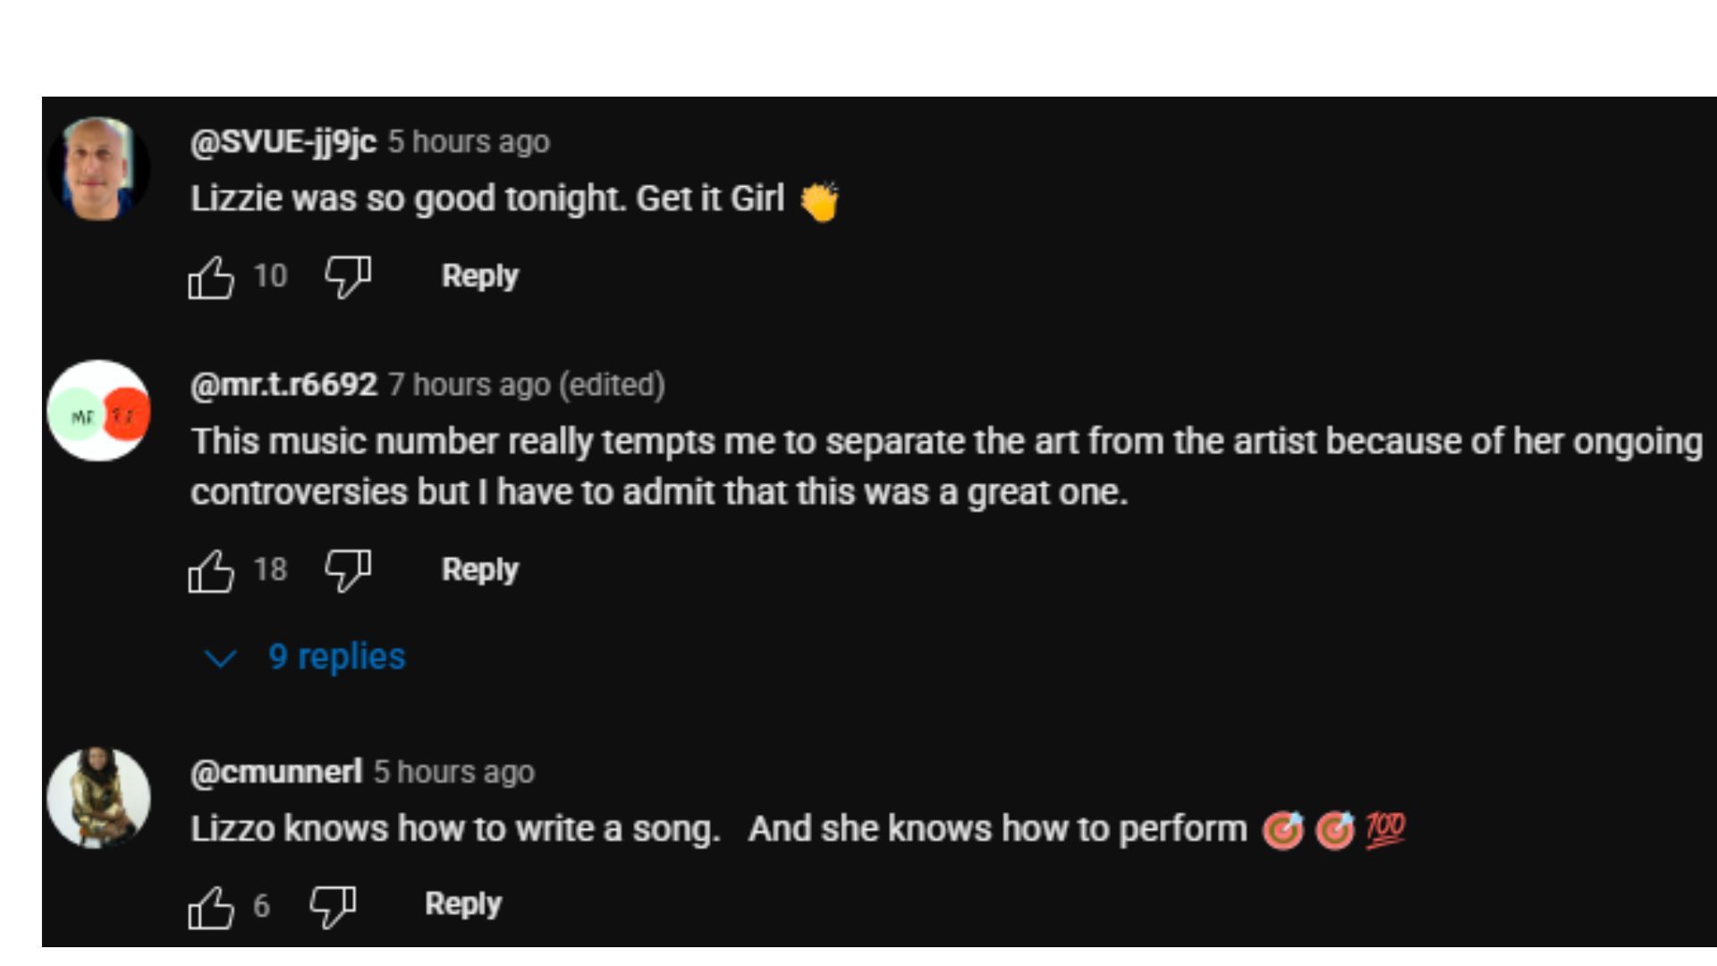Like the comment by @SVUE-jj9jc

click(x=211, y=277)
